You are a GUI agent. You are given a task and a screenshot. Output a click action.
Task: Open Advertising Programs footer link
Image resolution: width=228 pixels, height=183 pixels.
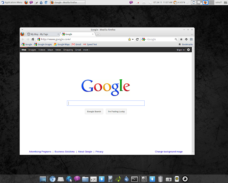40,152
